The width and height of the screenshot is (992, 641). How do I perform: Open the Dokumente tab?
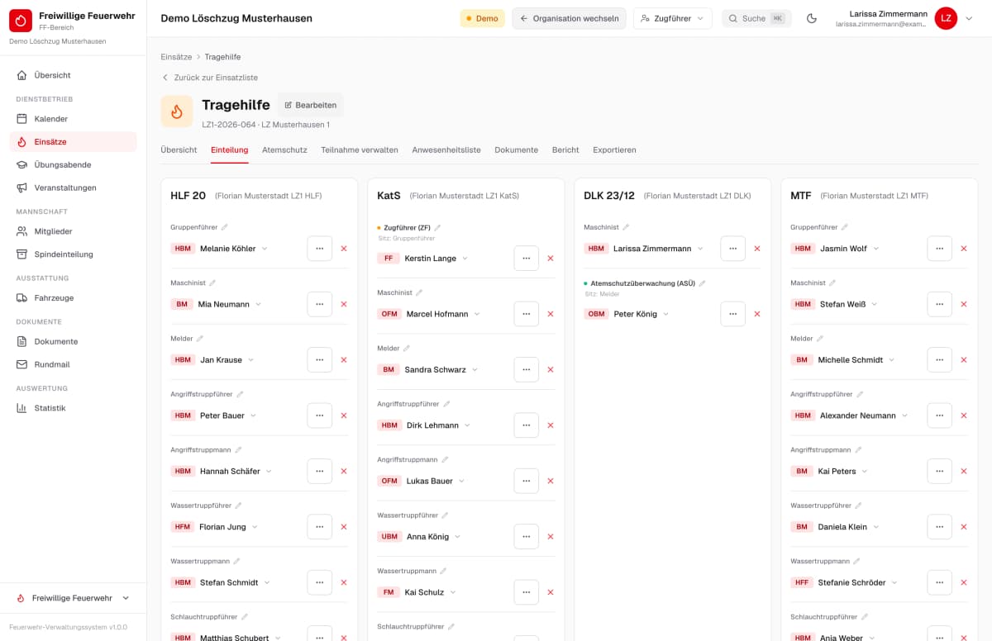point(517,150)
